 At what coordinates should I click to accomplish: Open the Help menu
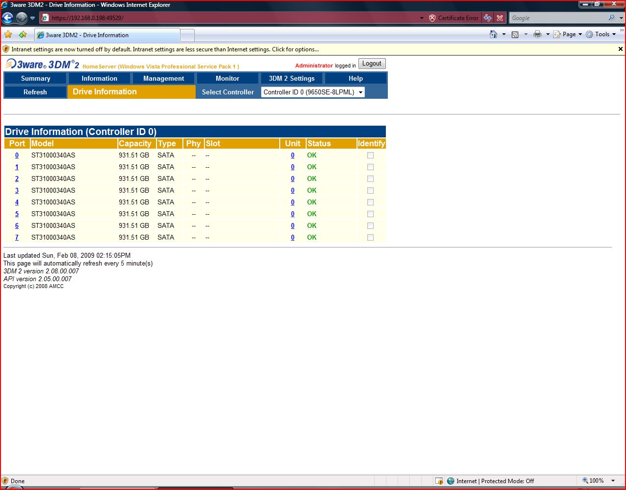356,78
